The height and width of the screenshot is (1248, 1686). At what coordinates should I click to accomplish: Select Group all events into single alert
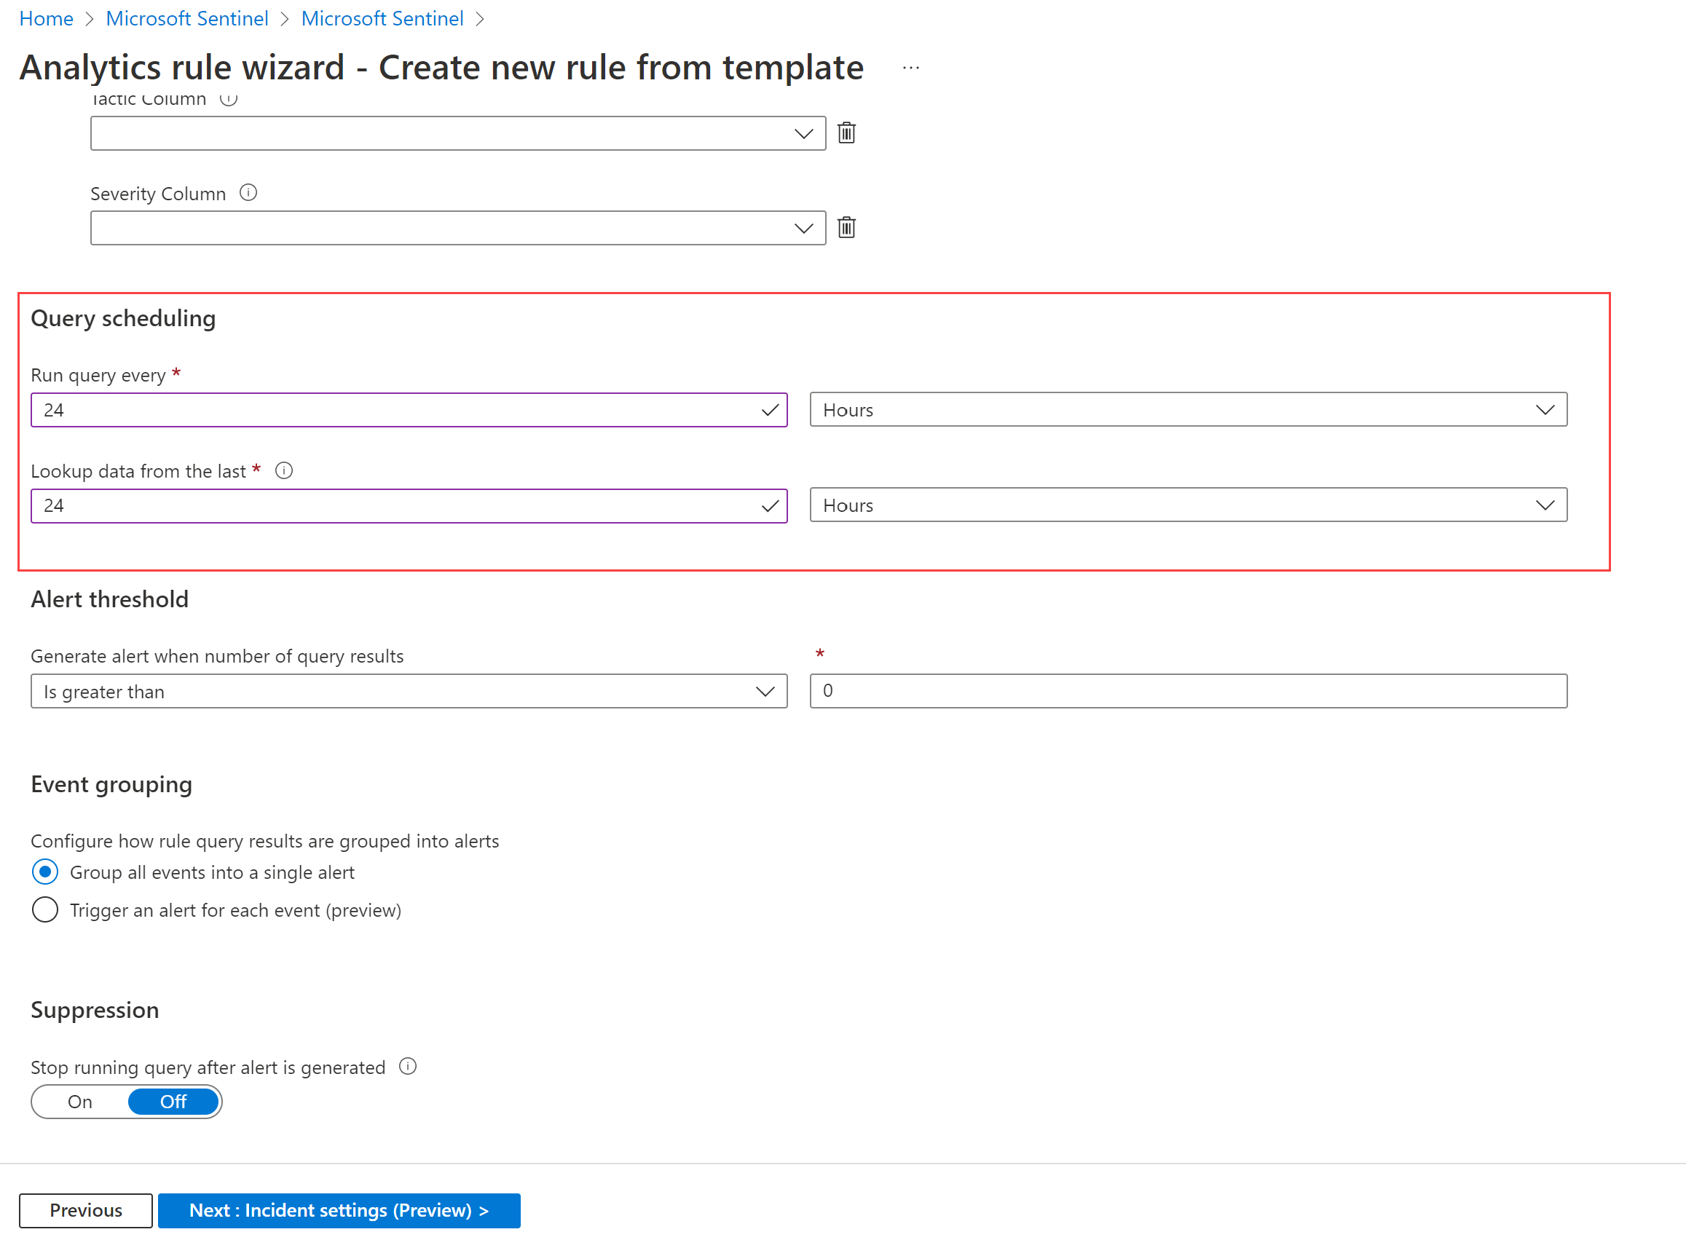click(44, 872)
